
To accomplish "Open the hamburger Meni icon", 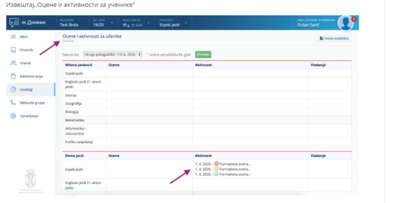I will point(13,37).
